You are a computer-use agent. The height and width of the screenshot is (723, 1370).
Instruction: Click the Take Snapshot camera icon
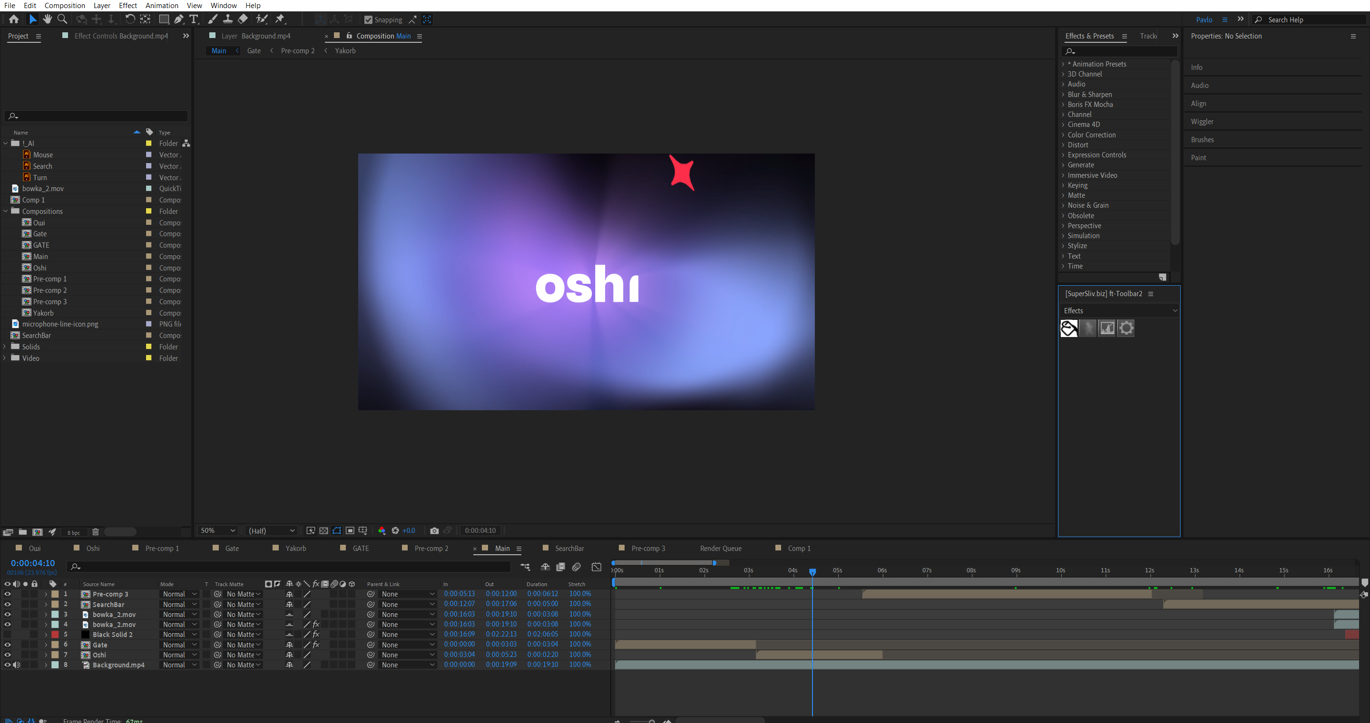coord(434,530)
